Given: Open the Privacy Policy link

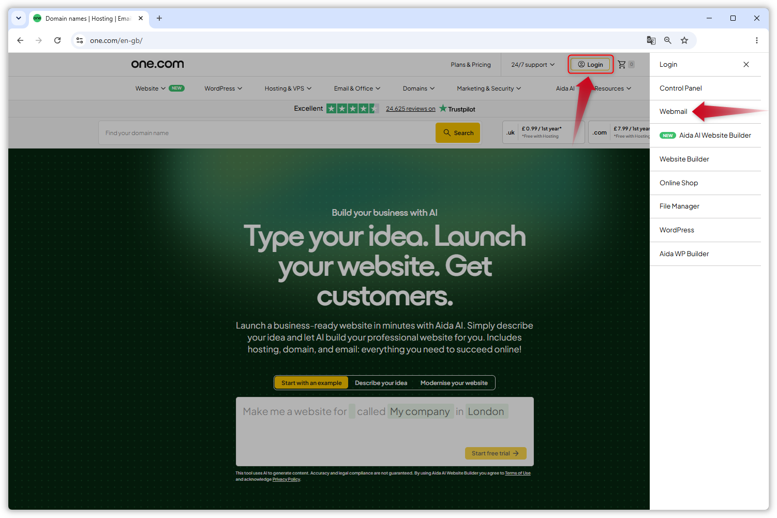Looking at the screenshot, I should coord(286,479).
